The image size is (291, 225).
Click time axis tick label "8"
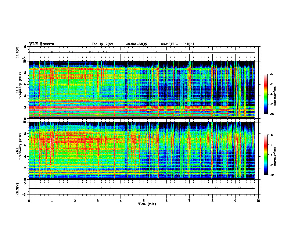212,201
